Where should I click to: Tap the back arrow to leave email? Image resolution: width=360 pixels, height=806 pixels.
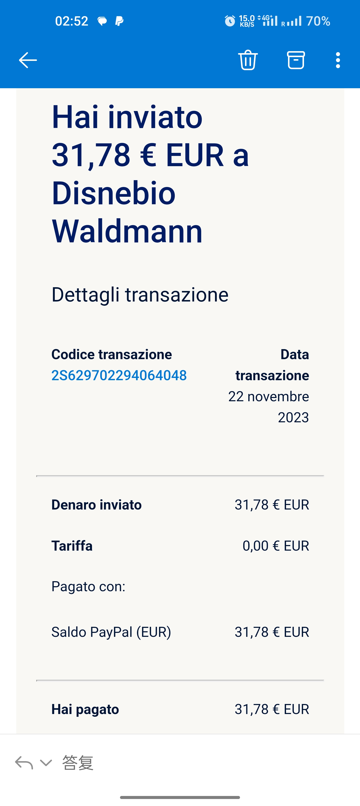tap(28, 60)
